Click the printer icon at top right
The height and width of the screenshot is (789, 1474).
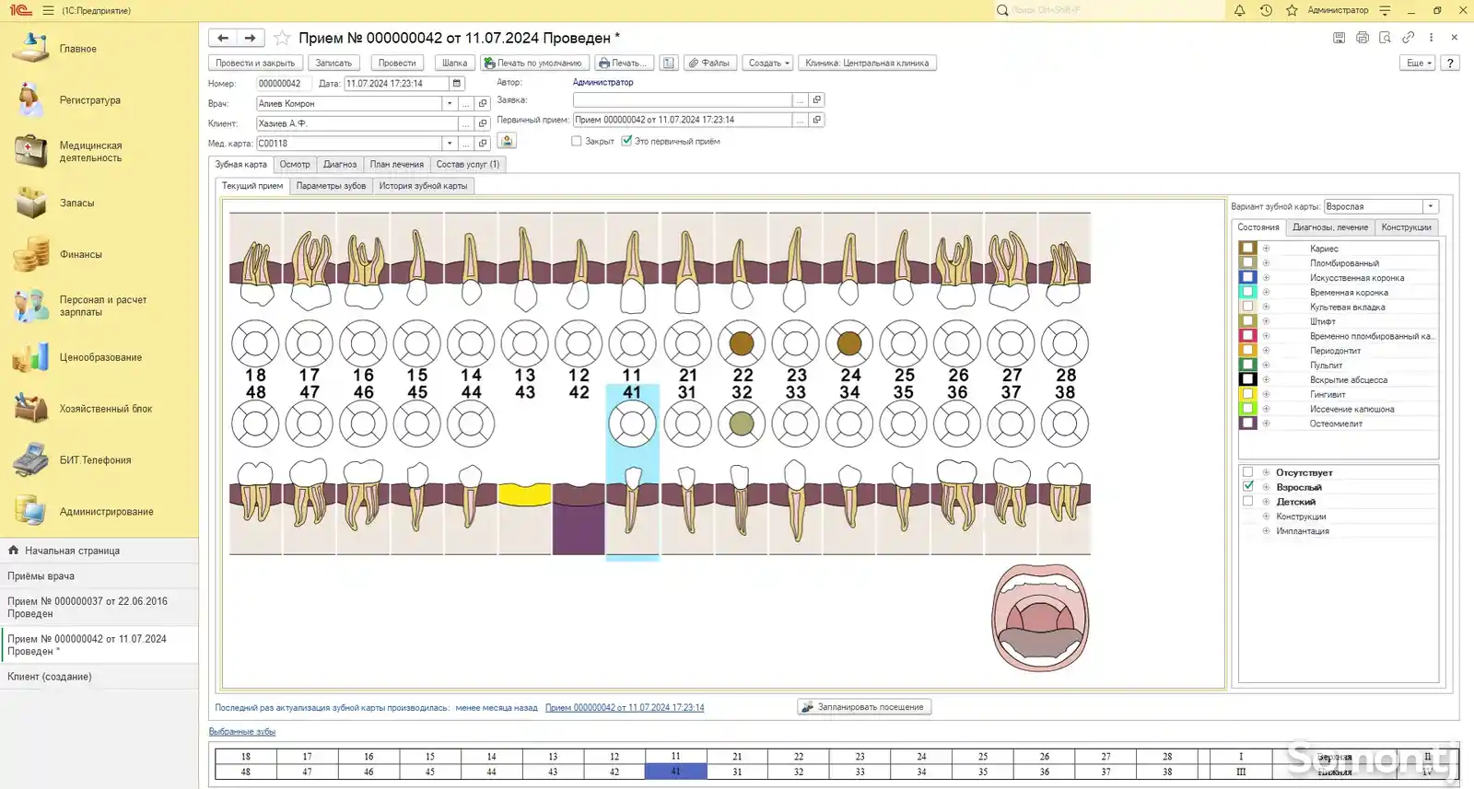point(1363,38)
